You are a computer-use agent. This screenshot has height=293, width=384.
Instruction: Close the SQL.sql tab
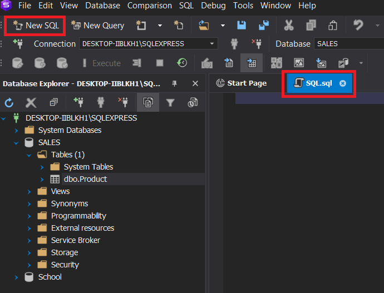[x=343, y=83]
